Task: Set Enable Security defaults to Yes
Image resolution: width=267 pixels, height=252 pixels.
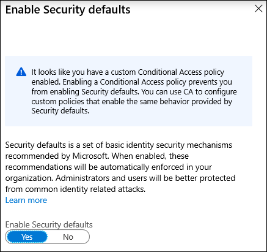Action: (27, 237)
